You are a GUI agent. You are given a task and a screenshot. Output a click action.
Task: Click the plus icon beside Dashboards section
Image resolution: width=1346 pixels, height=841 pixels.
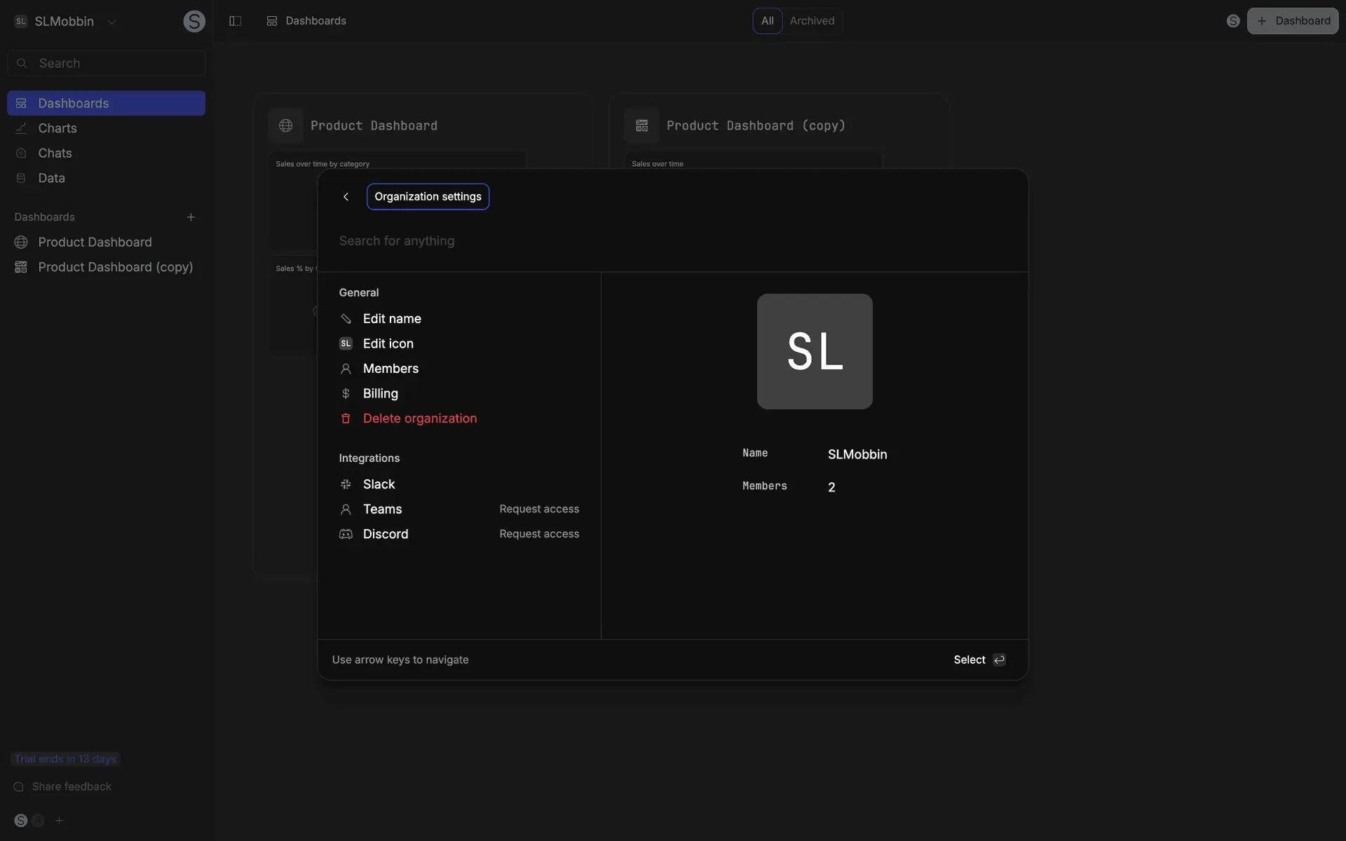tap(191, 217)
